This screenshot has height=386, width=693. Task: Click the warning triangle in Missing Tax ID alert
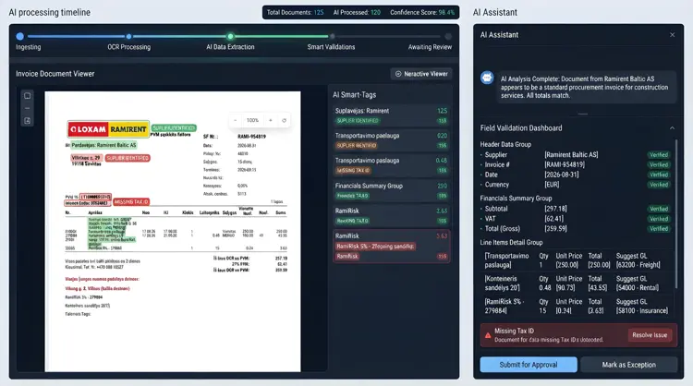tap(488, 335)
